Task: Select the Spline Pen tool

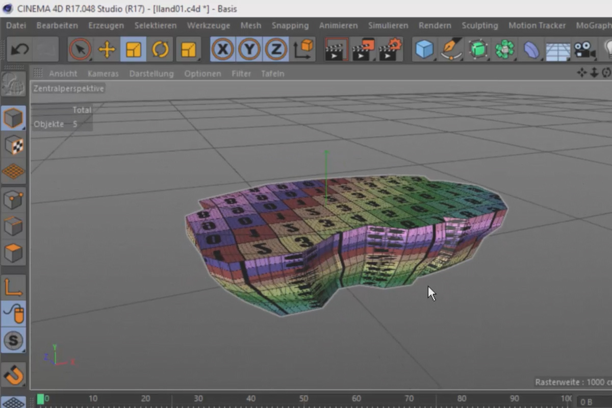Action: [451, 49]
